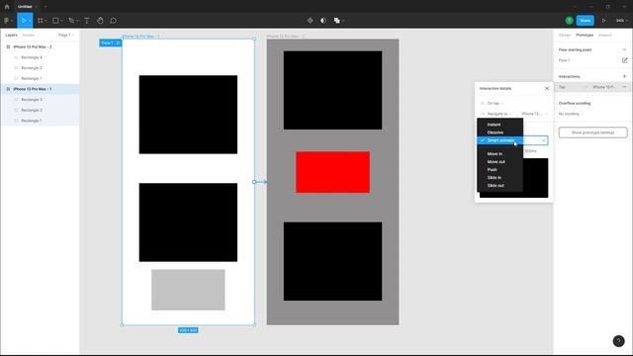This screenshot has height=356, width=633.
Task: Select Rectangle 4 layer
Action: tap(32, 57)
